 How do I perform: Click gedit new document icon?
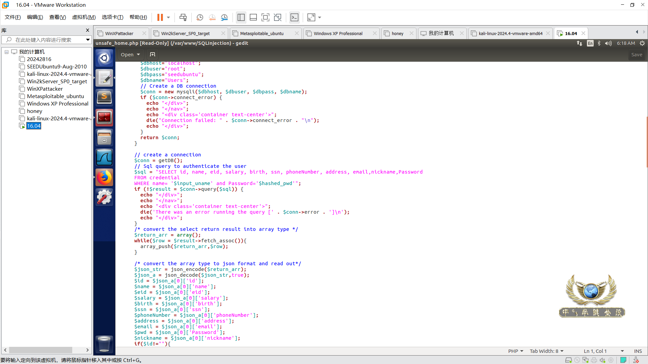click(153, 55)
